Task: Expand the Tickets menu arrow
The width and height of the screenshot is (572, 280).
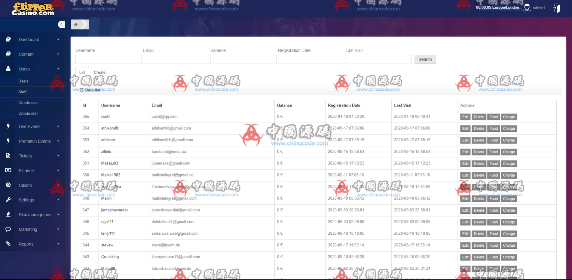Action: 58,156
